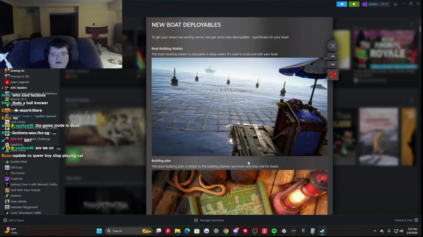Click the Landon profile avatar
Screen dimensions: 423x237
click(365, 4)
